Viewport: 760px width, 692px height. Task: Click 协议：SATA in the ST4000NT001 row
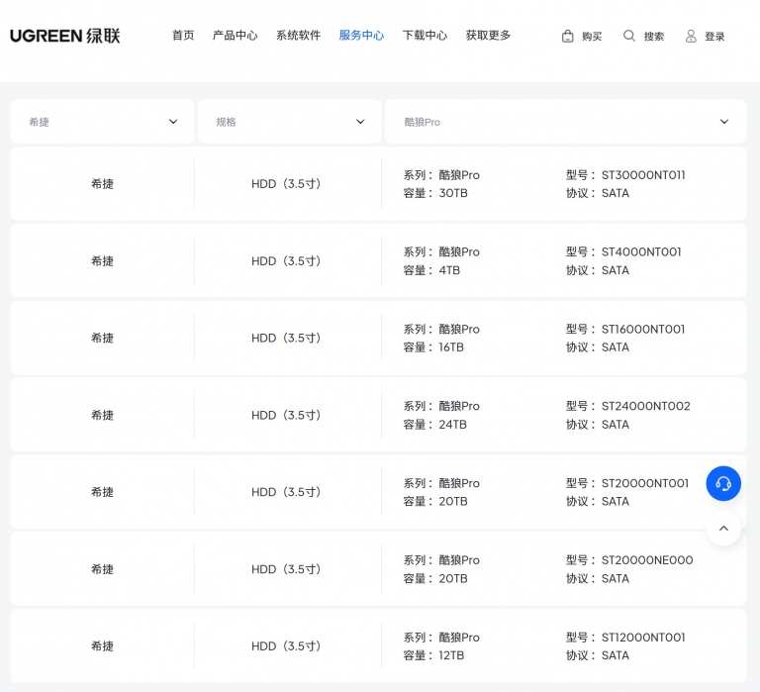tap(598, 270)
